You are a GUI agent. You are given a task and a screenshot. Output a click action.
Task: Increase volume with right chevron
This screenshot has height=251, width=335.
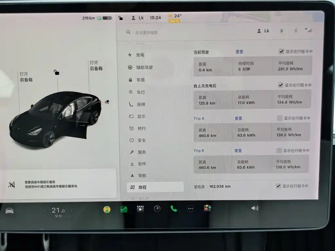point(269,208)
